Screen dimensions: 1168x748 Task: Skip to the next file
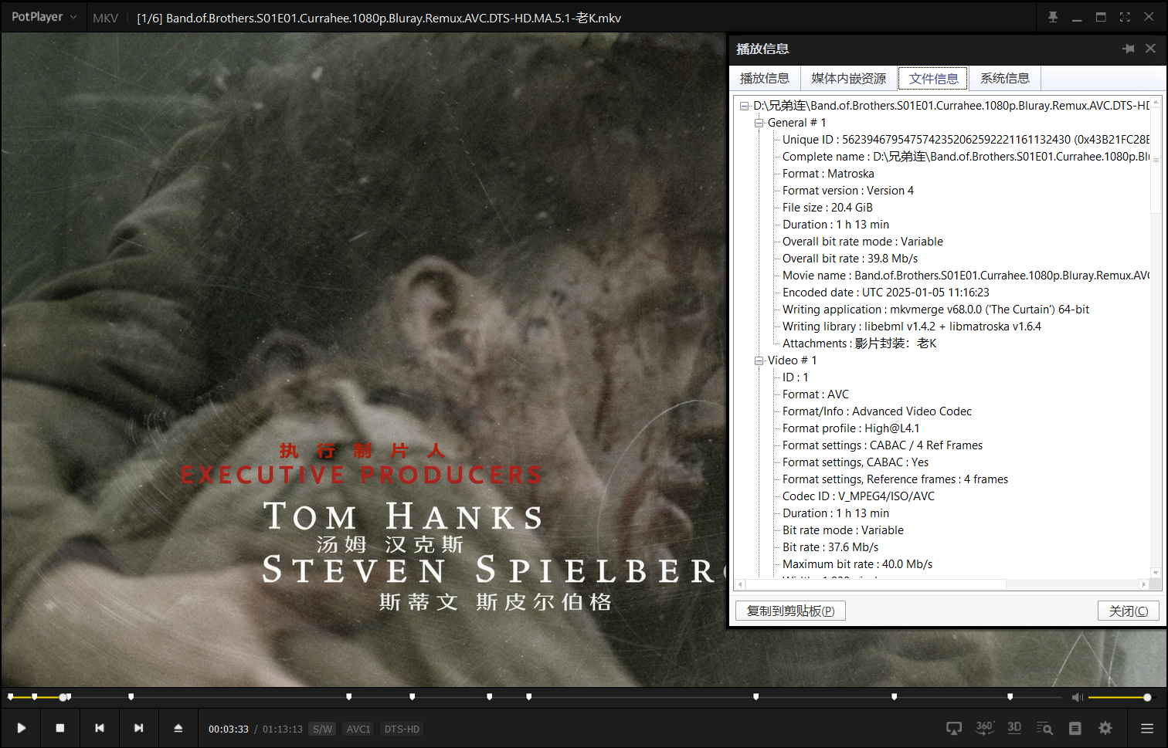coord(139,728)
